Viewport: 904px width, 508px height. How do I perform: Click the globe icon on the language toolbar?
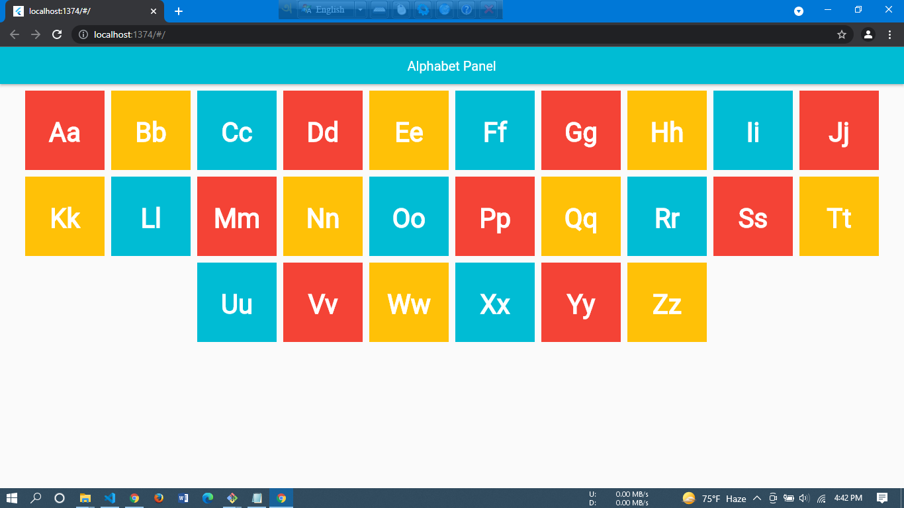(x=444, y=9)
